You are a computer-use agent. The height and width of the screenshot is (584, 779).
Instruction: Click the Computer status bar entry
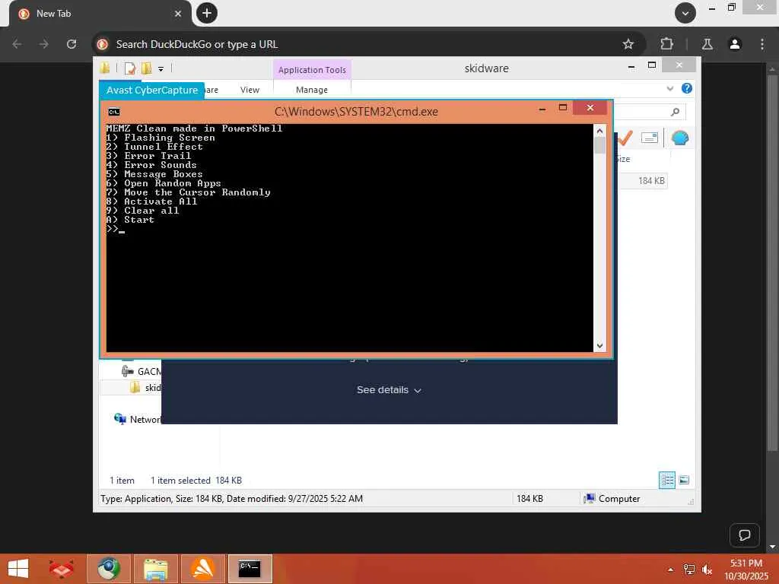pos(612,499)
